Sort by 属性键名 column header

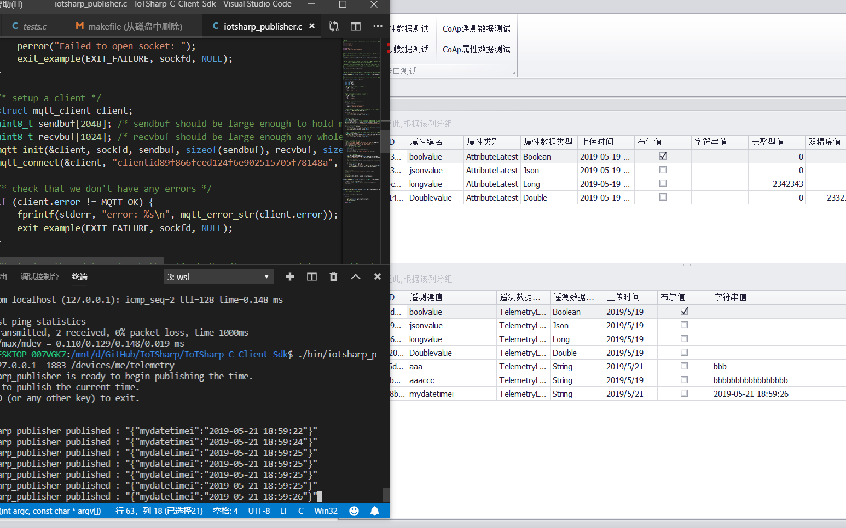pyautogui.click(x=435, y=142)
